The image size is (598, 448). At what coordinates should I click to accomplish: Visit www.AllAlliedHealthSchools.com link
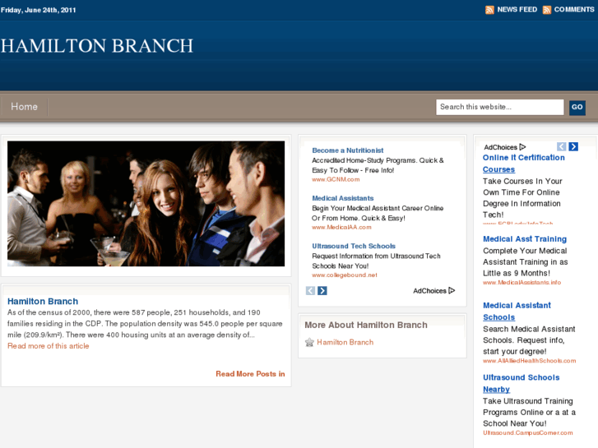530,361
